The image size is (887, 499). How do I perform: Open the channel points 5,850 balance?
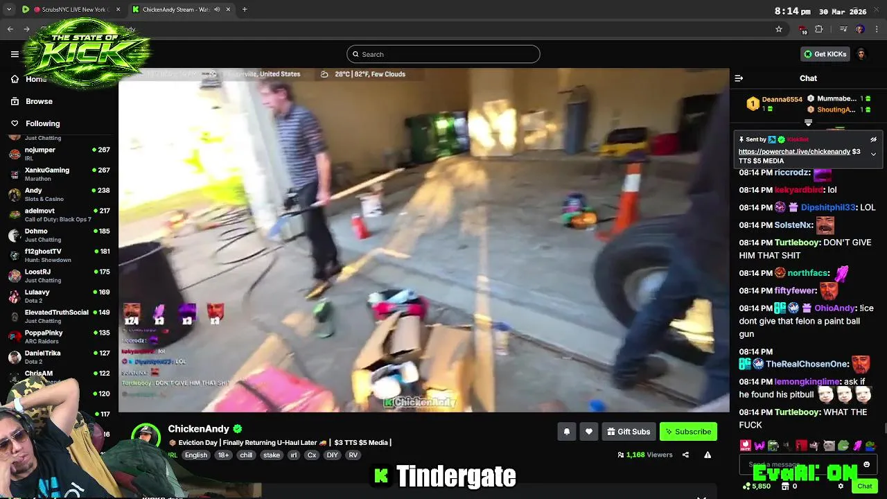756,487
